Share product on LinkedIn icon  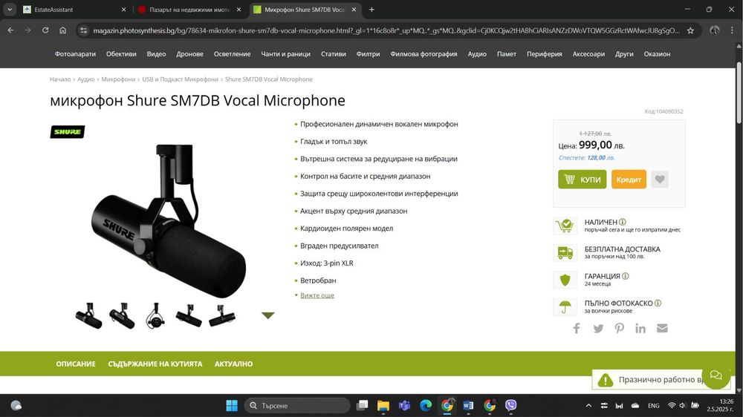(640, 328)
